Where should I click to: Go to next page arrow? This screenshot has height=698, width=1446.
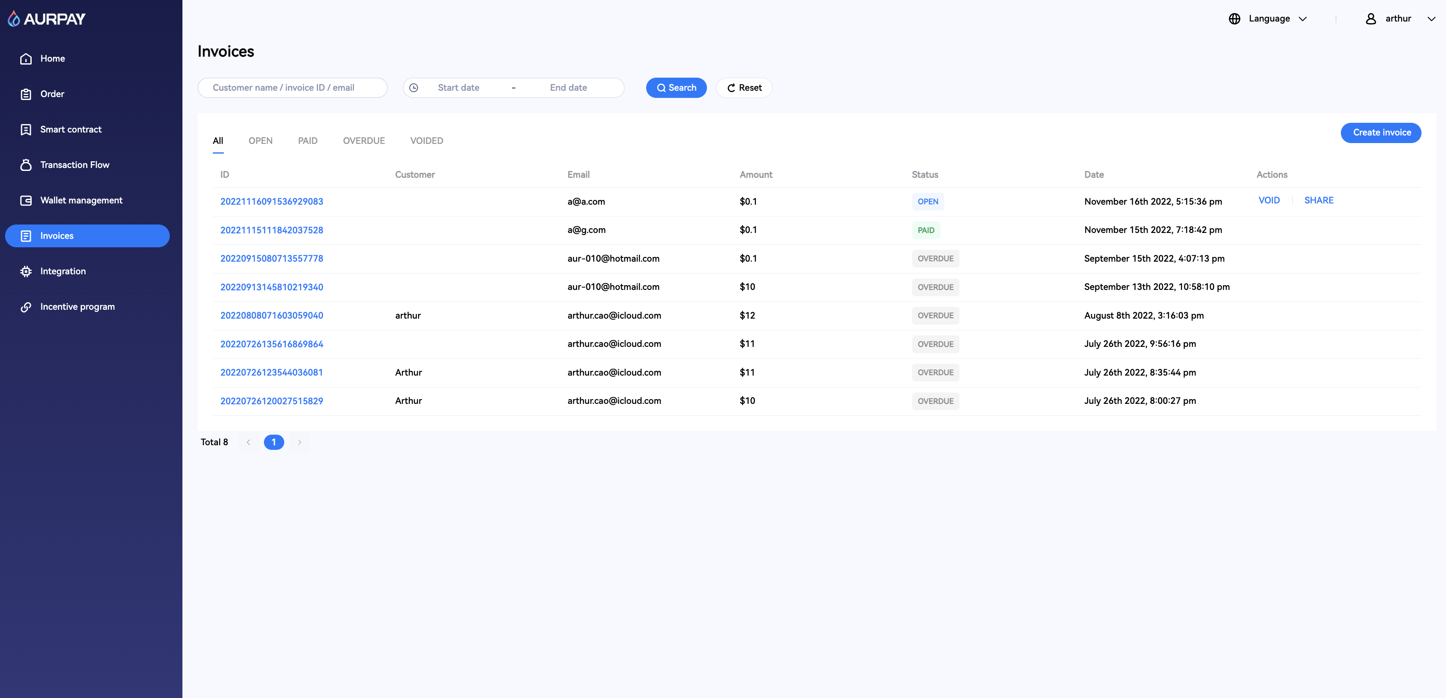pos(300,442)
